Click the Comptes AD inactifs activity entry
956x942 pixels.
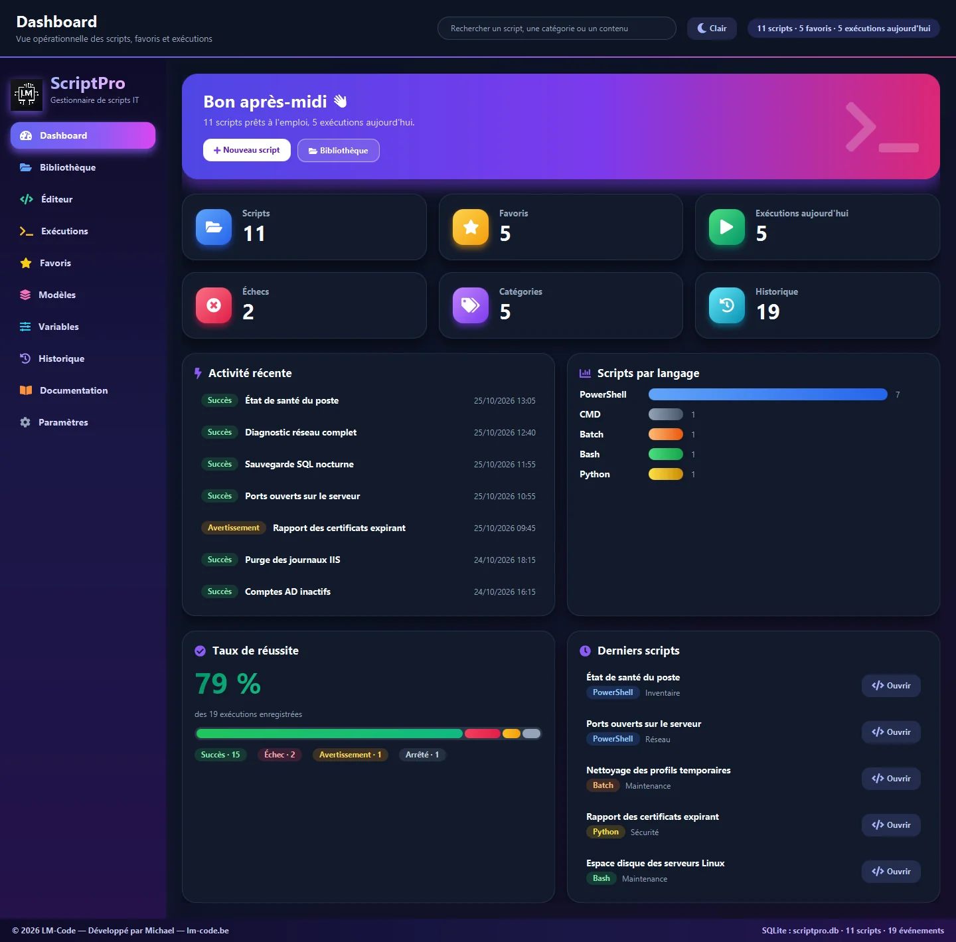[368, 591]
